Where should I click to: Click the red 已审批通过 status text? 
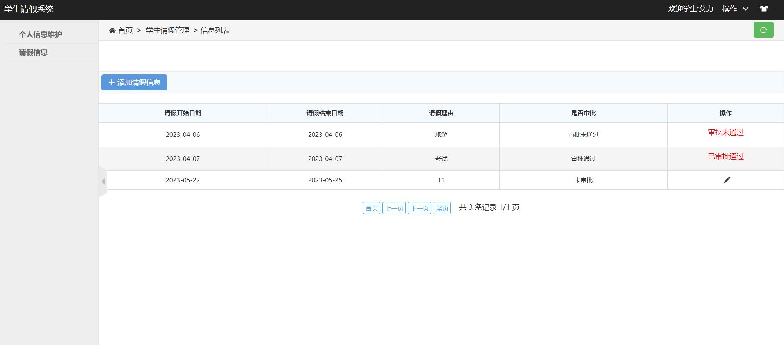click(725, 156)
